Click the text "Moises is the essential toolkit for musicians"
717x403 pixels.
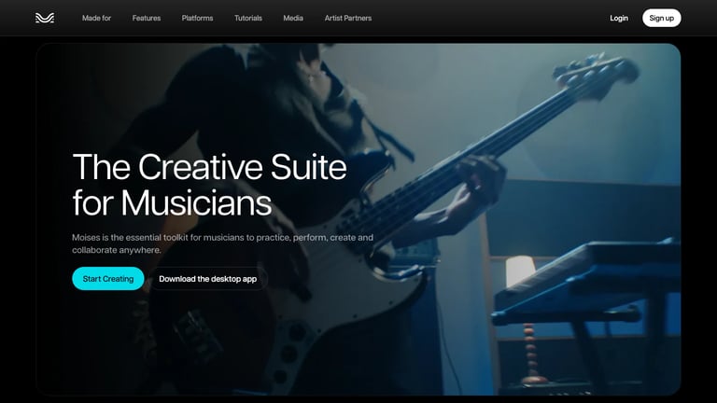point(158,238)
